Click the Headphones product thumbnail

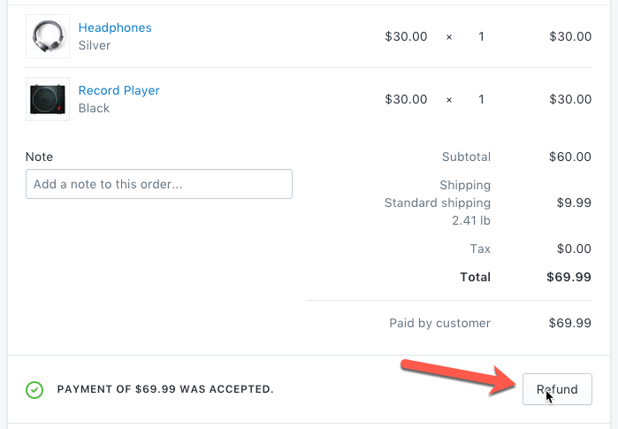[48, 36]
